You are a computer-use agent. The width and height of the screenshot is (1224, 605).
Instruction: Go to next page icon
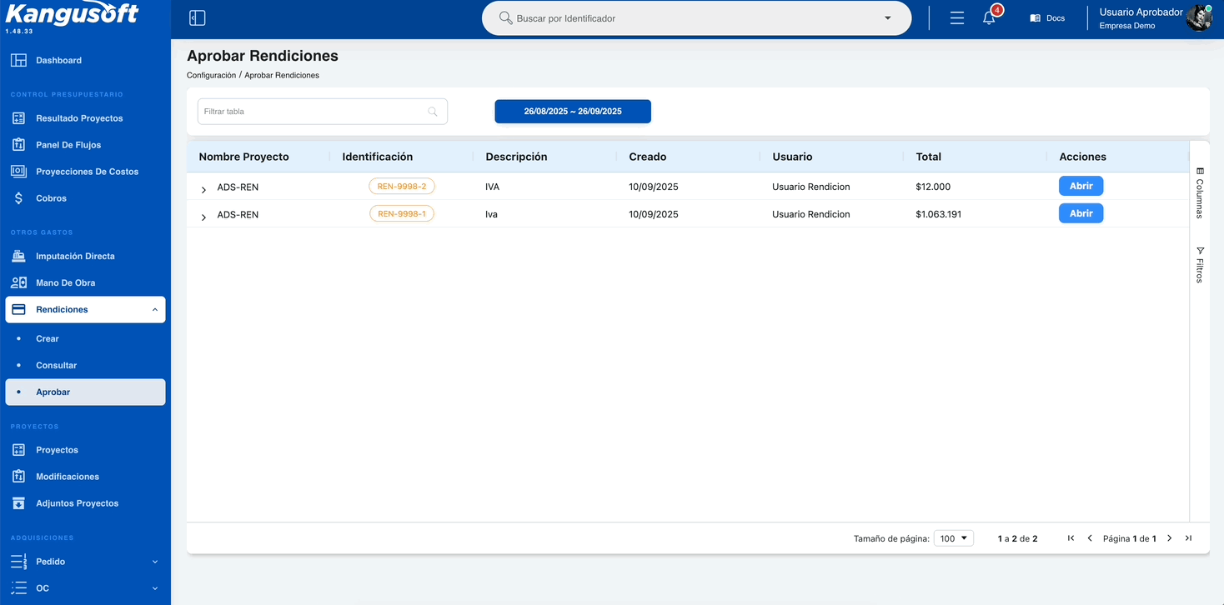(x=1170, y=538)
